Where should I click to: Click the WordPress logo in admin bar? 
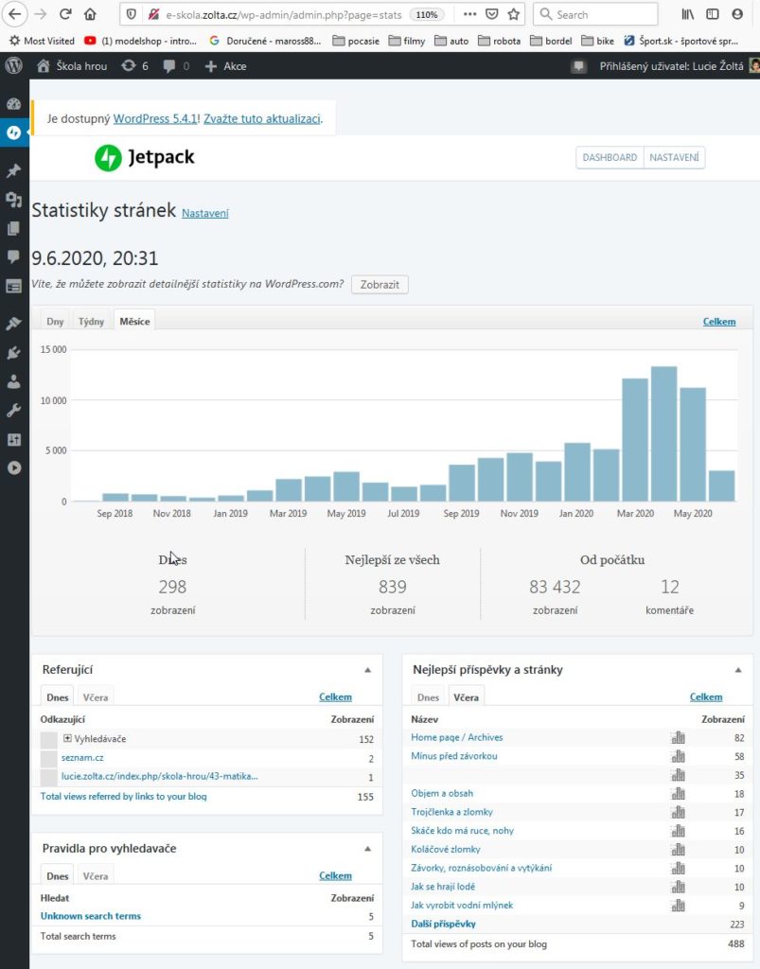pos(14,66)
